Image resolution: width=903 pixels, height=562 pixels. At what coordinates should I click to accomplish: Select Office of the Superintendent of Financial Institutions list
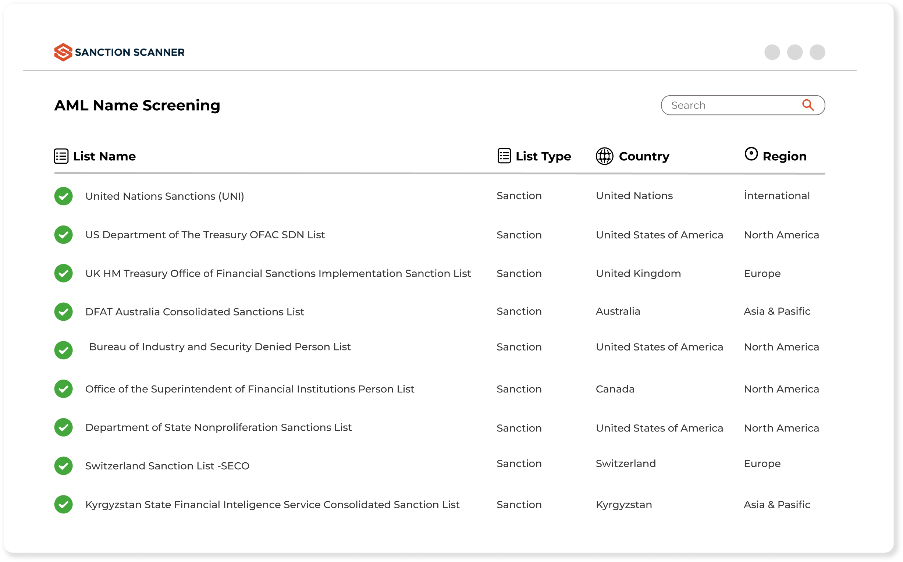pos(250,389)
